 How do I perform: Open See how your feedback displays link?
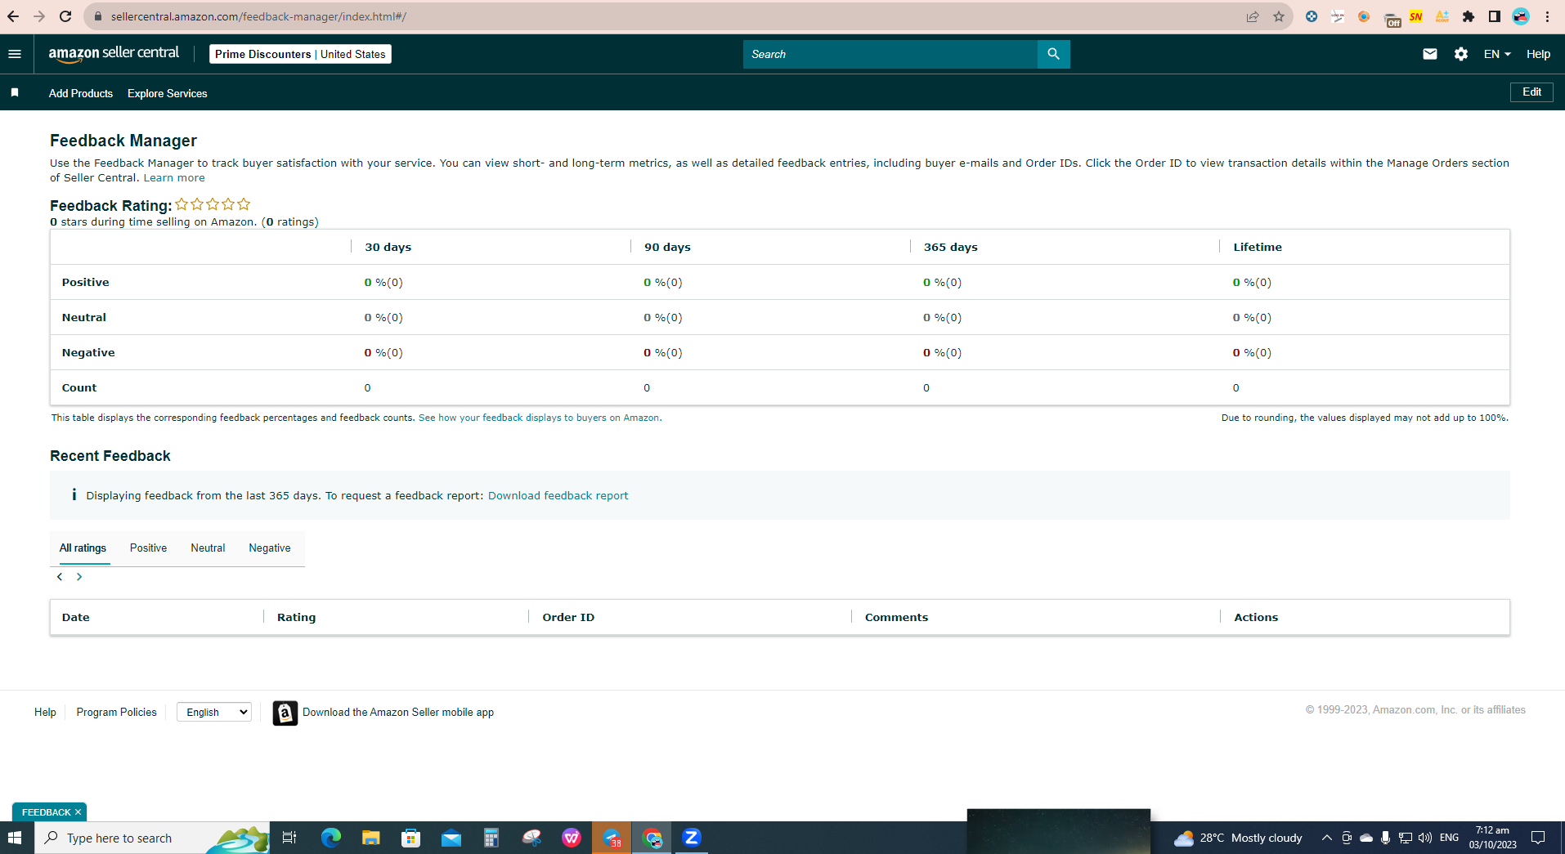click(540, 418)
